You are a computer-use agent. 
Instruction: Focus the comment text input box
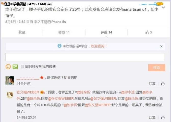(85, 57)
